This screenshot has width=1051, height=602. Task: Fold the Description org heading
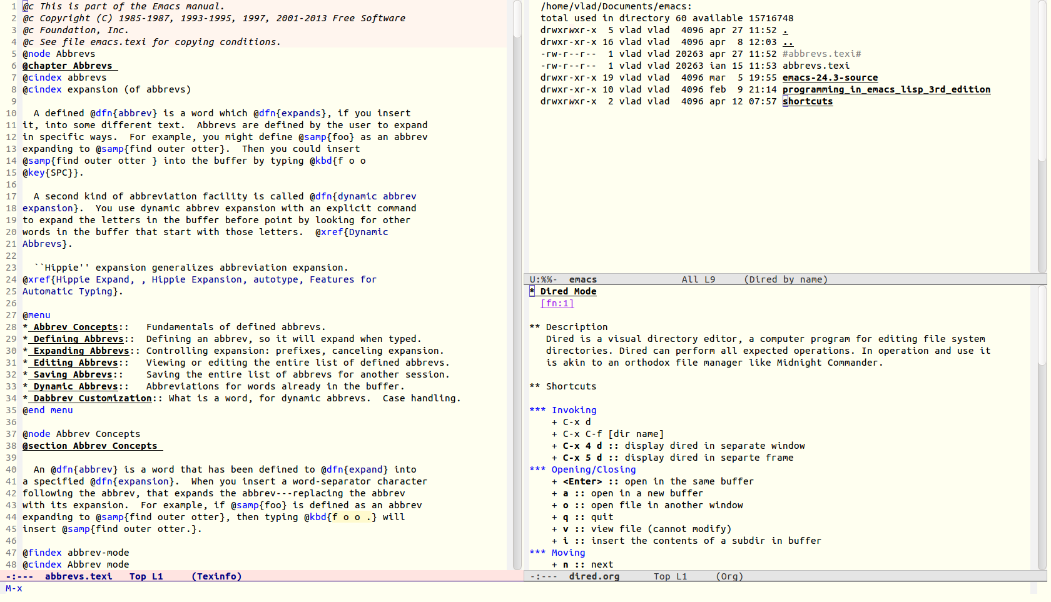tap(568, 327)
